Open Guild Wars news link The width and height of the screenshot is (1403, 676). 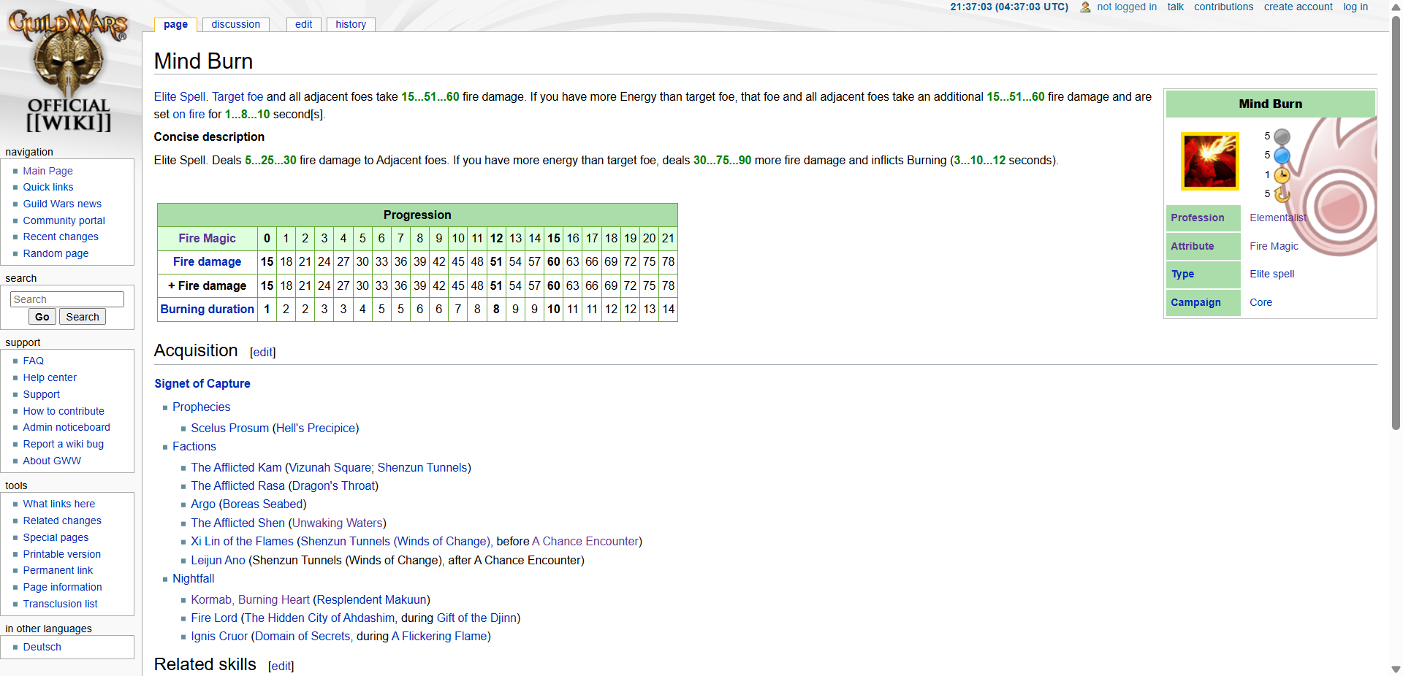62,204
